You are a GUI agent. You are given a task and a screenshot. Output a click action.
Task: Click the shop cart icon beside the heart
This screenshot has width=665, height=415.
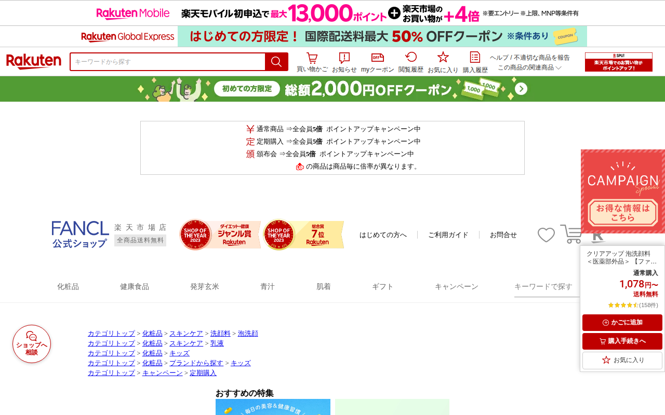[571, 234]
